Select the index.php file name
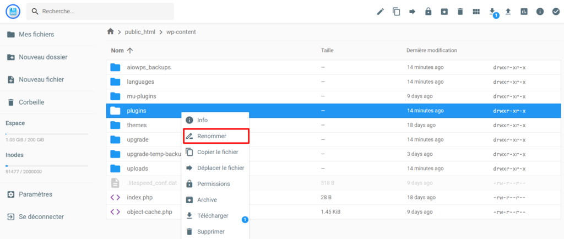This screenshot has width=564, height=239. (139, 197)
